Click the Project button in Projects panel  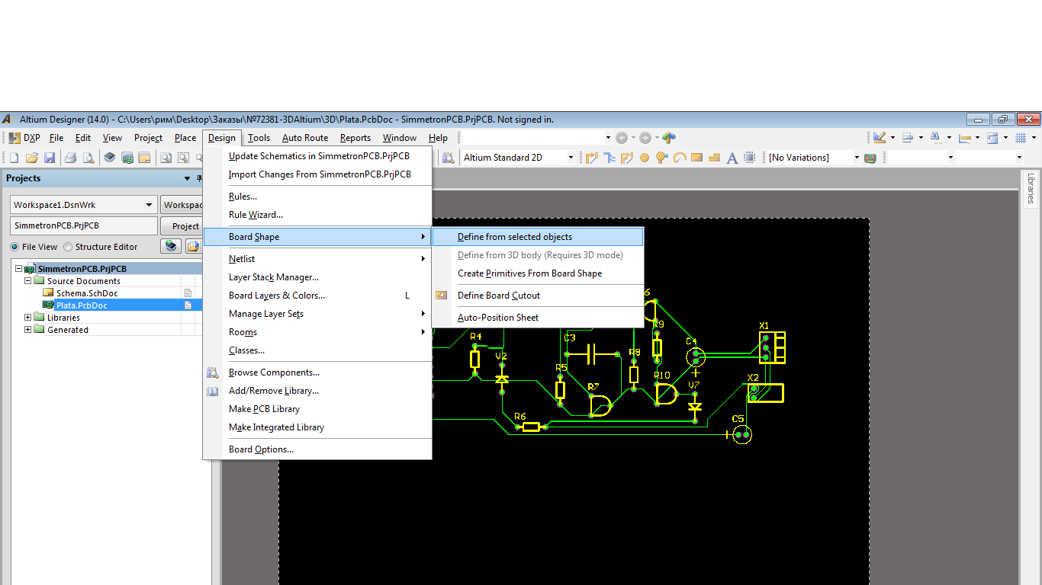pyautogui.click(x=185, y=226)
